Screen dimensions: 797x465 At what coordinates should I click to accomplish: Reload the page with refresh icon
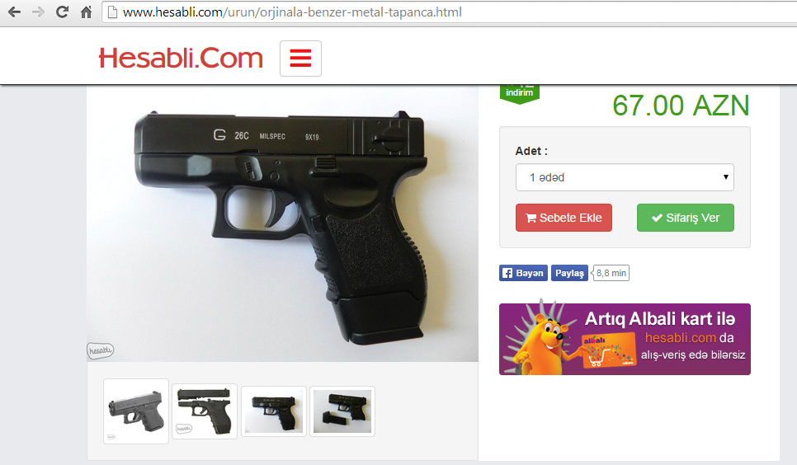(x=62, y=12)
